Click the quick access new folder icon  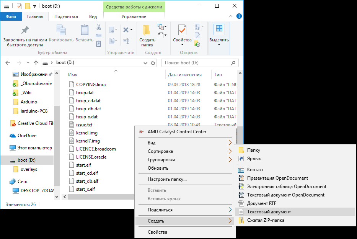click(x=28, y=6)
